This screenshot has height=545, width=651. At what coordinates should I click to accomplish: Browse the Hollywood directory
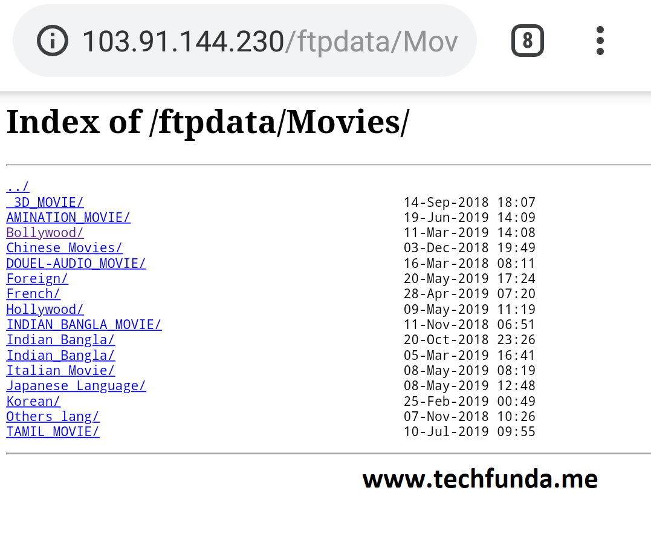[x=45, y=309]
